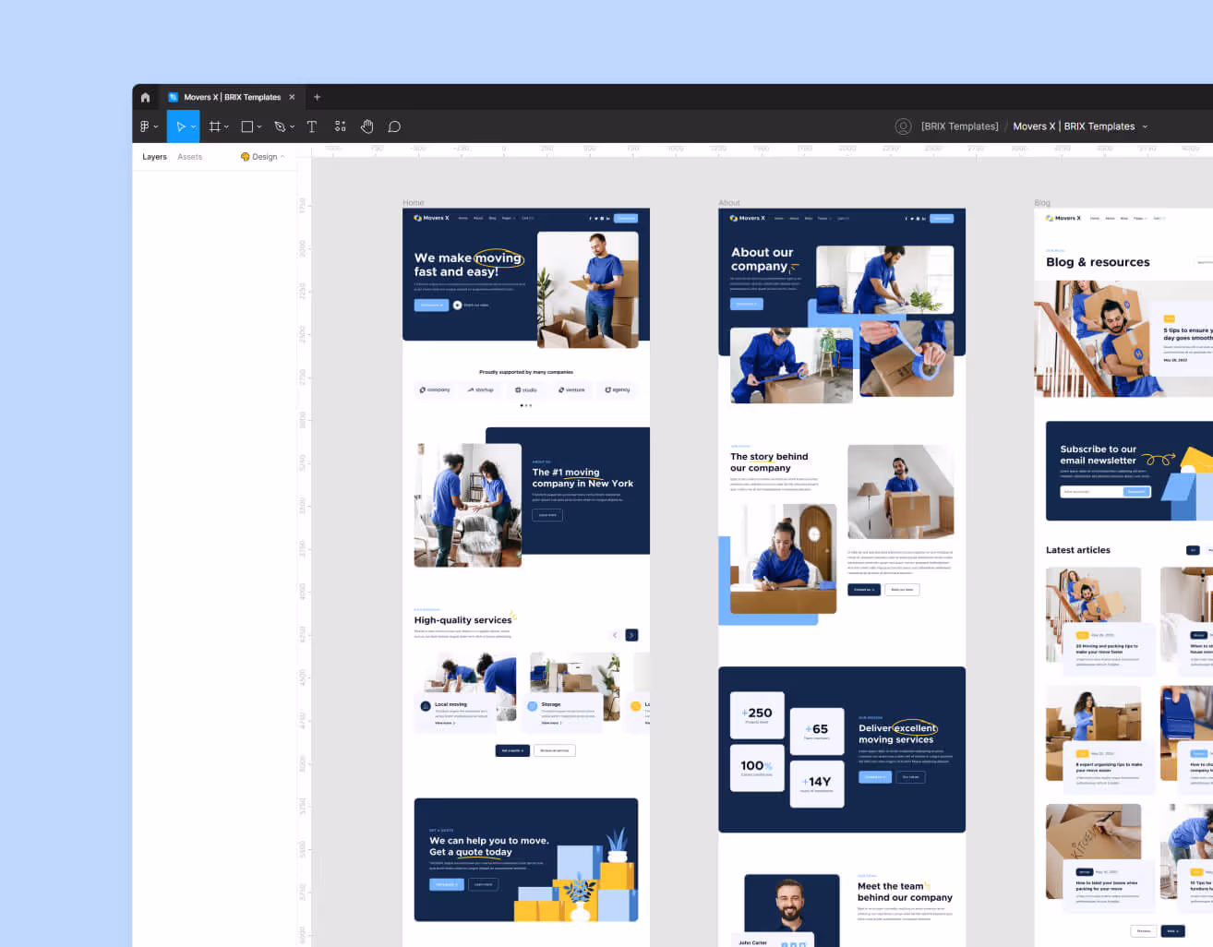Select the Rectangle shape tool
The width and height of the screenshot is (1213, 947).
pos(247,126)
